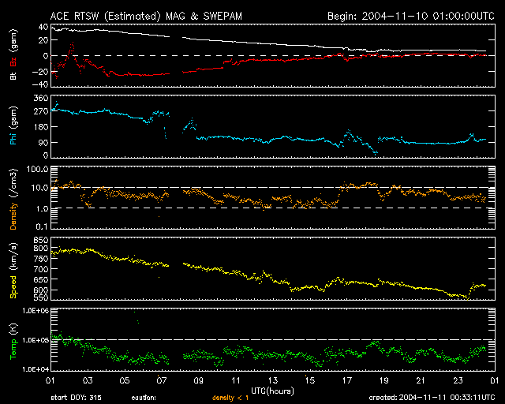Click the '180' tick on the Phi axis
This screenshot has width=505, height=404.
click(x=41, y=126)
